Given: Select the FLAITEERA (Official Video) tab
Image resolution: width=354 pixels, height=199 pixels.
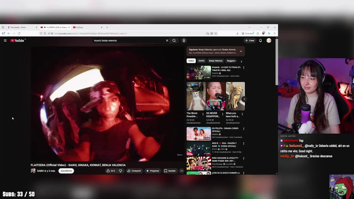Looking at the screenshot, I should coord(55,27).
